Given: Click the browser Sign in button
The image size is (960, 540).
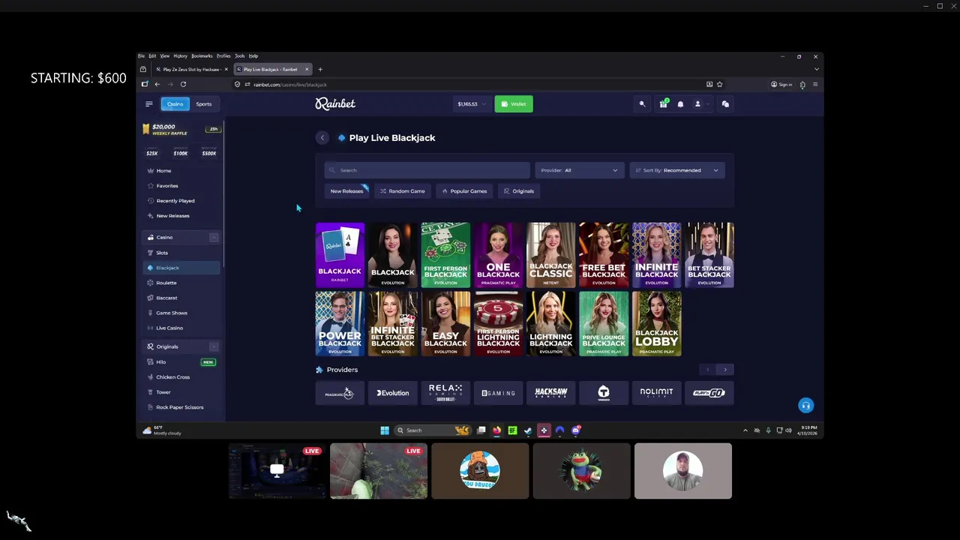Looking at the screenshot, I should tap(781, 85).
